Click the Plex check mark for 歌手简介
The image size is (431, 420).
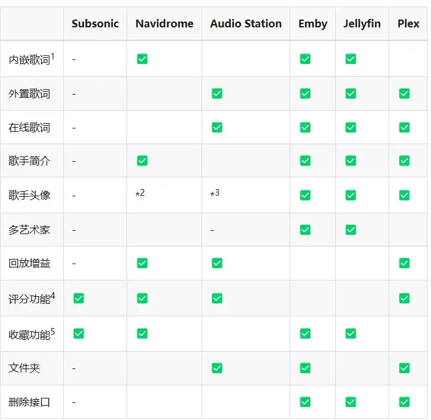coord(404,161)
